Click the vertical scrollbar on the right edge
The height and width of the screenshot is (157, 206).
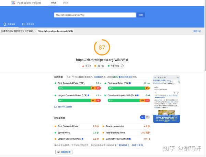pyautogui.click(x=205, y=35)
